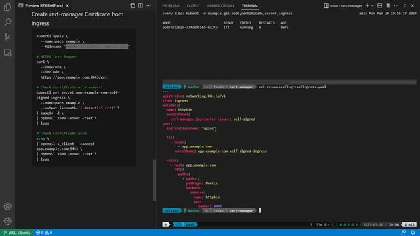Image resolution: width=420 pixels, height=236 pixels.
Task: Split the editor right with split icon
Action: [140, 5]
